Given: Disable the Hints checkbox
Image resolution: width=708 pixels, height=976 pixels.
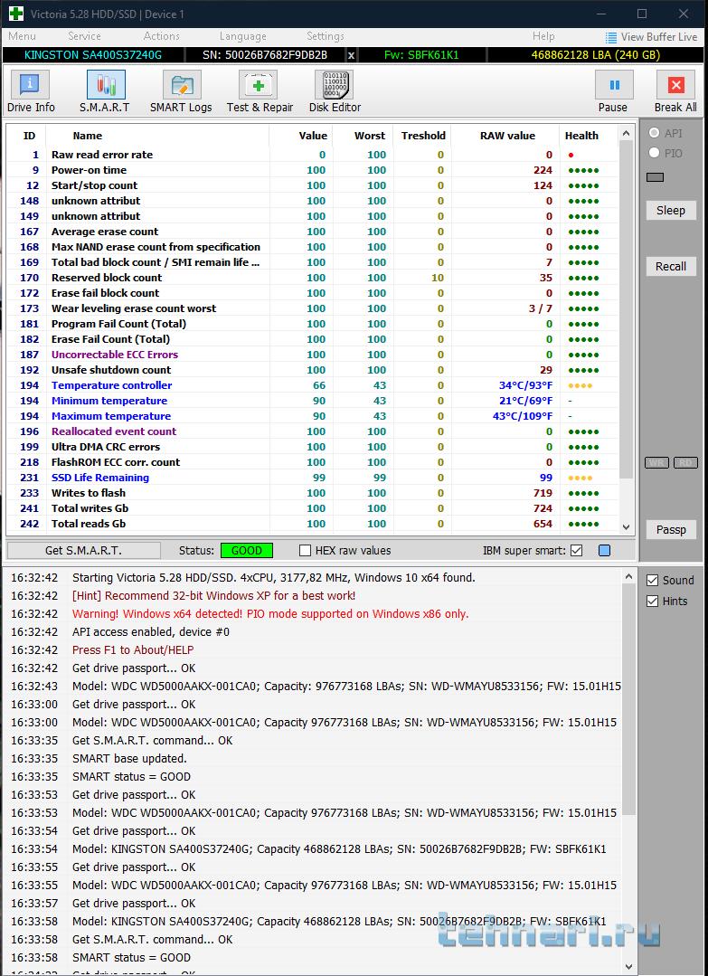Looking at the screenshot, I should click(653, 601).
